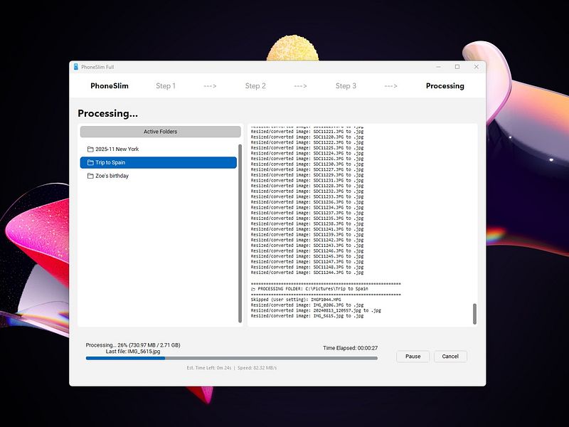Click the arrow between Step 1 and Step 2
This screenshot has width=569, height=427.
coord(210,86)
